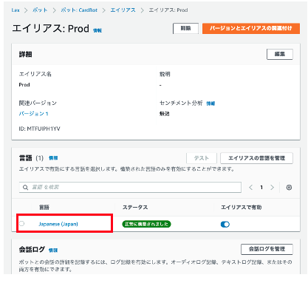Click 編集 button in 詳細 panel
308x283 pixels.
click(280, 54)
